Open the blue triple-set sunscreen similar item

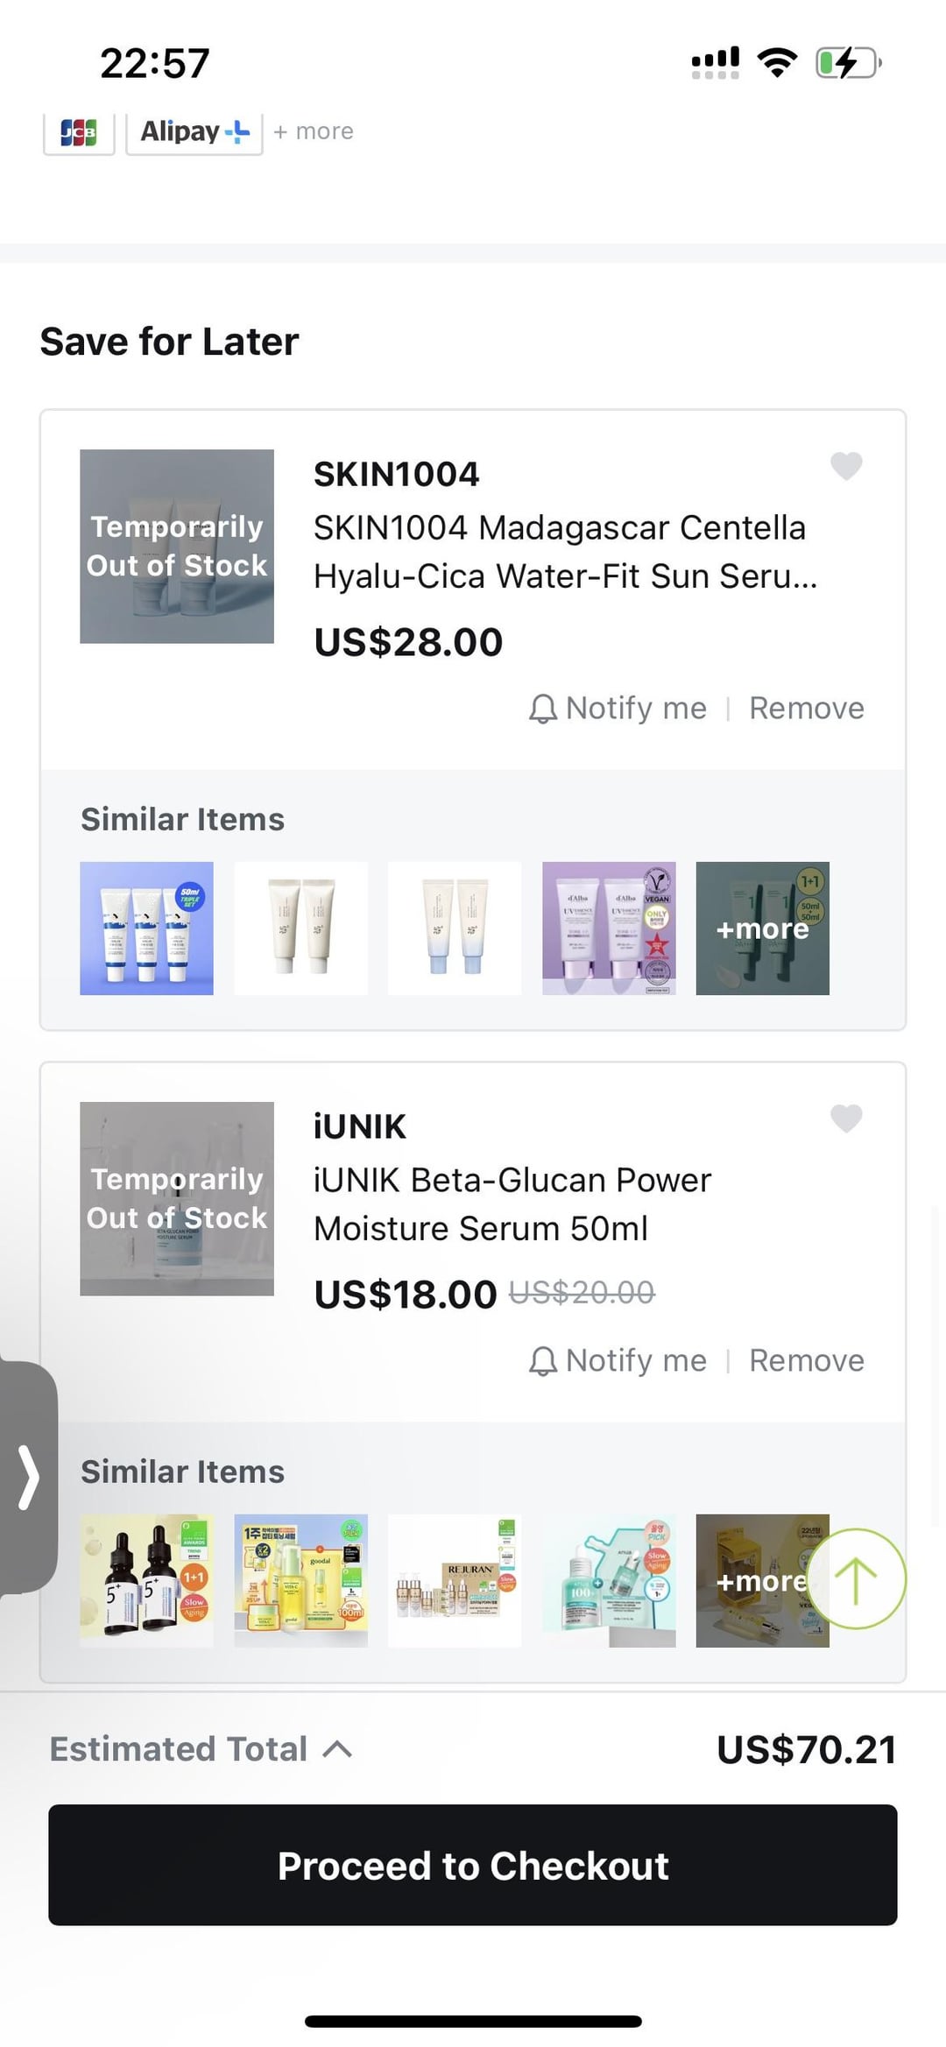point(146,928)
